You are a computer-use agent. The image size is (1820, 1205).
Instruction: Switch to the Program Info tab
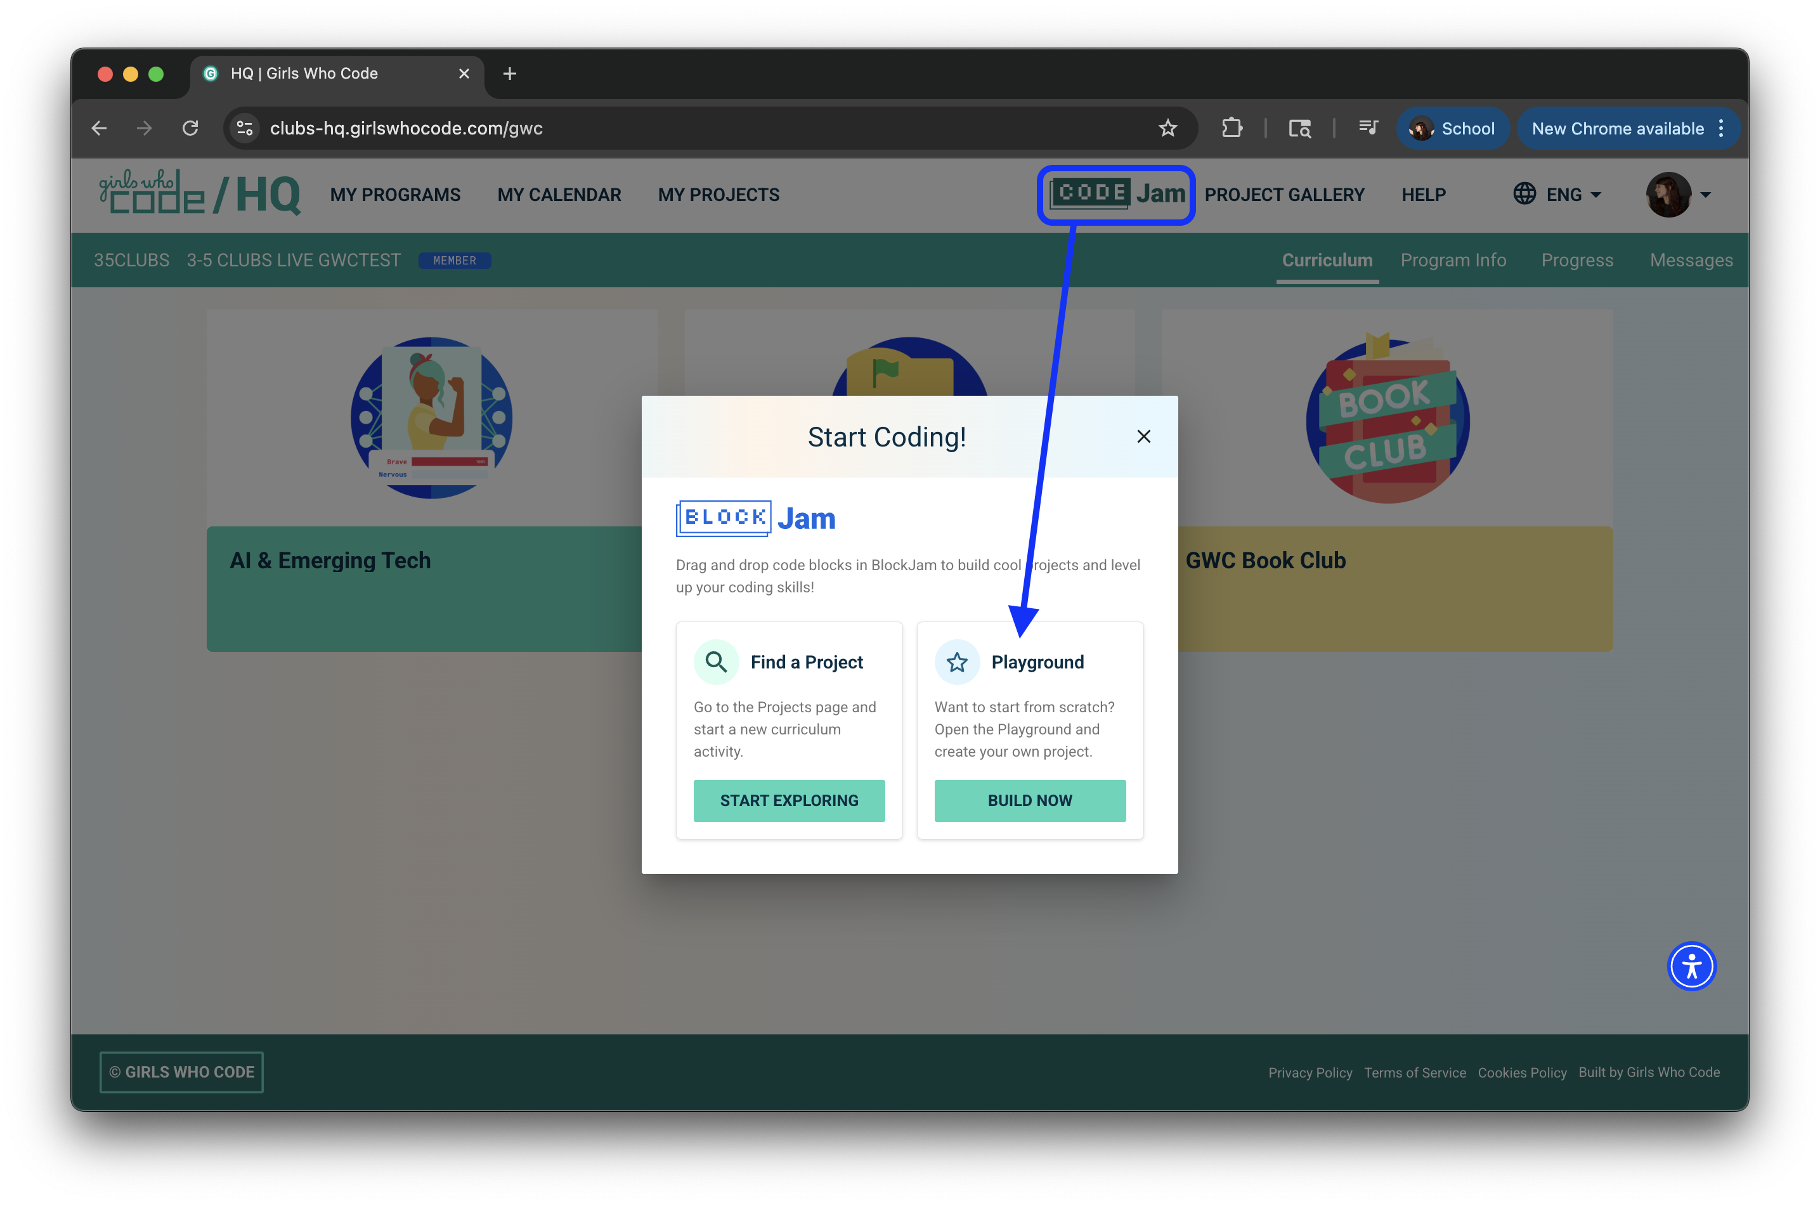coord(1453,261)
